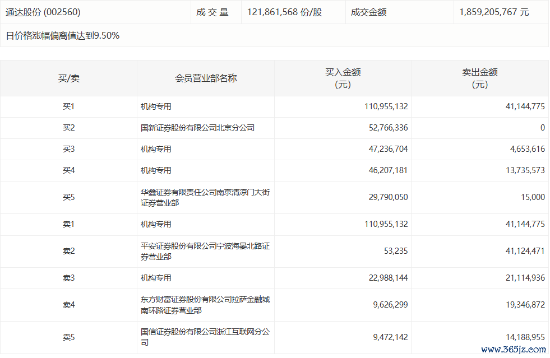Select the 卖1 row label
550x358 pixels.
[x=69, y=225]
